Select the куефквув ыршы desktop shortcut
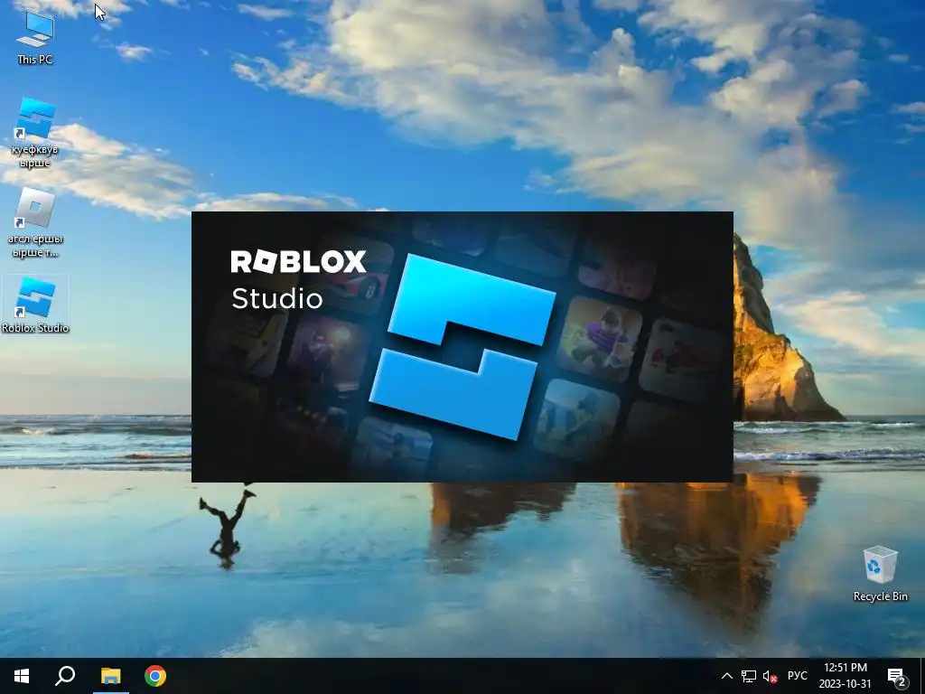The image size is (925, 694). coord(35,134)
